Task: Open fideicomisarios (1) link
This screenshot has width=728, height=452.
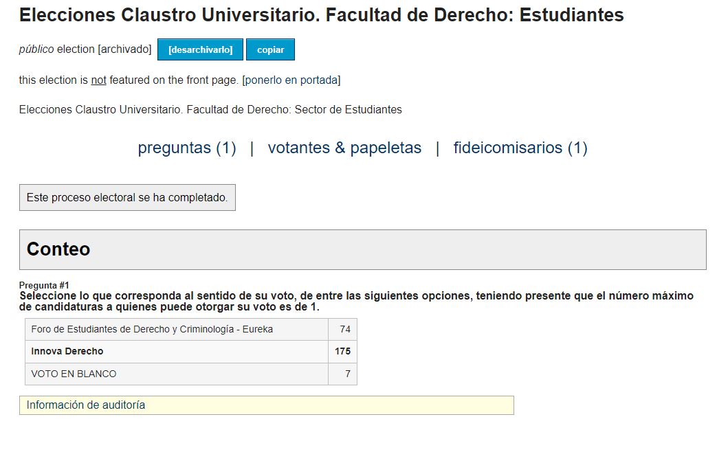Action: (x=520, y=148)
